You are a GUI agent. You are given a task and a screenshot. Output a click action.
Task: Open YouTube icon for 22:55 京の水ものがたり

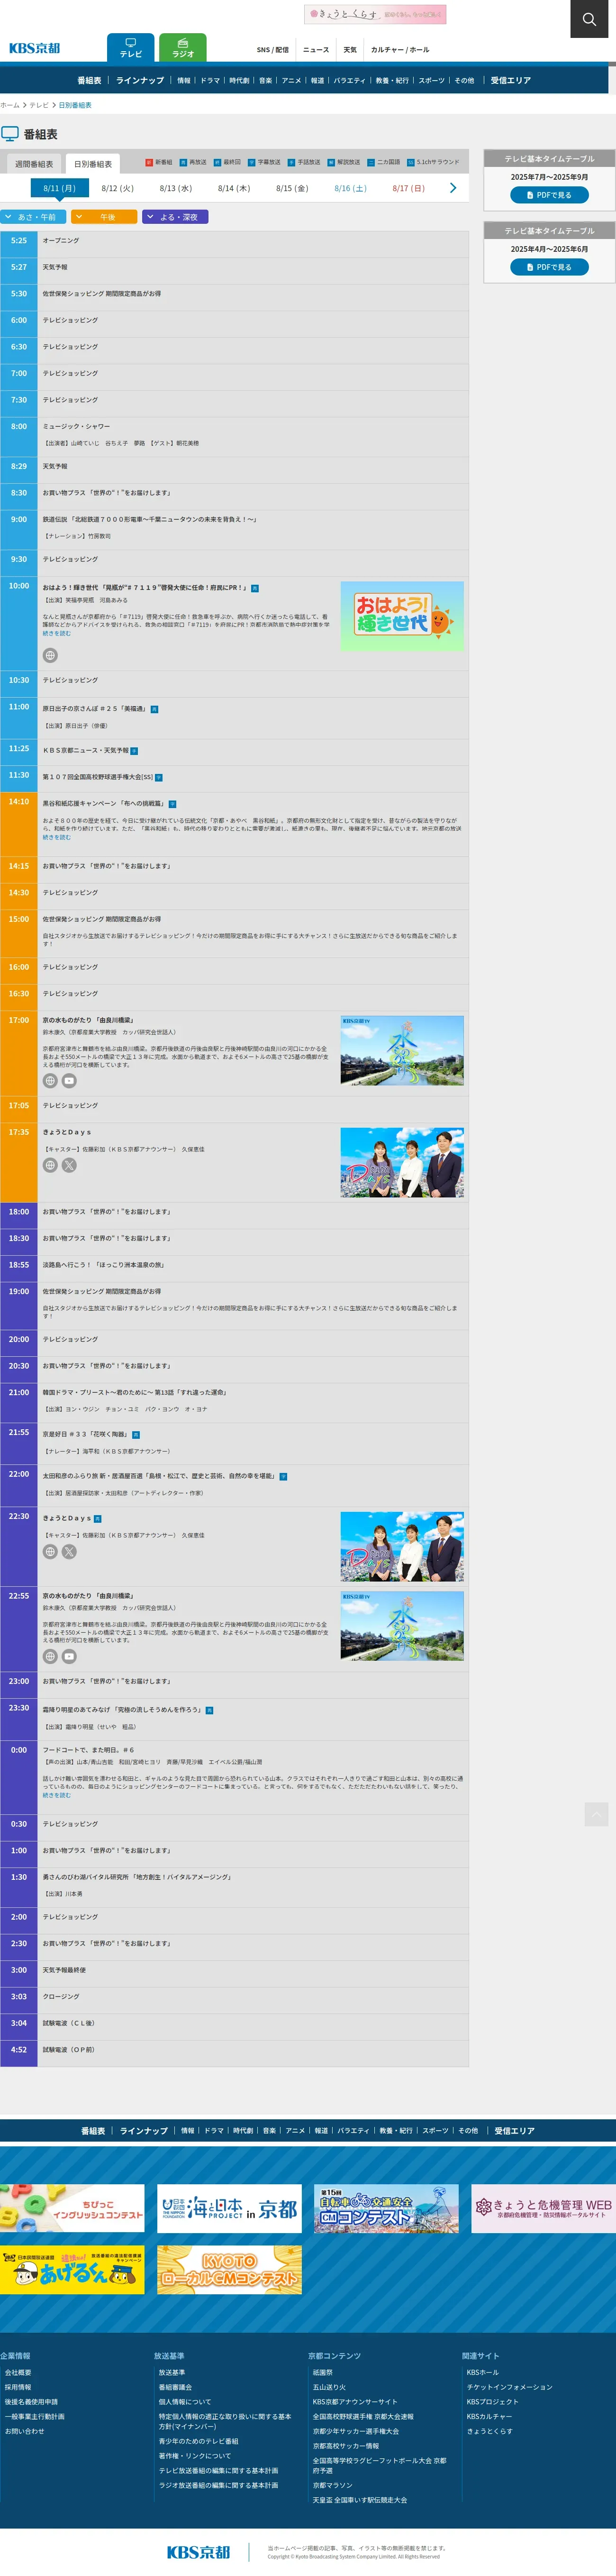(69, 1656)
